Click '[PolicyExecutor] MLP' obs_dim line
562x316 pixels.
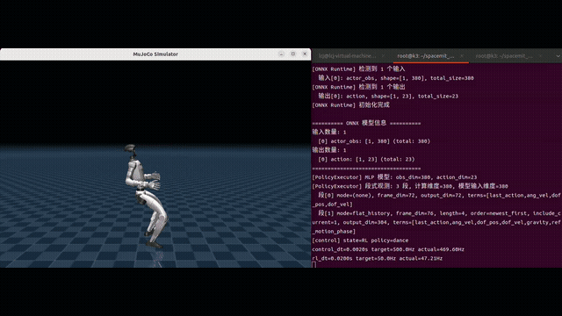tap(394, 177)
